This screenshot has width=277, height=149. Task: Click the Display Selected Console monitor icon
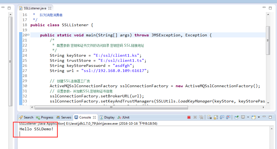[243, 117]
